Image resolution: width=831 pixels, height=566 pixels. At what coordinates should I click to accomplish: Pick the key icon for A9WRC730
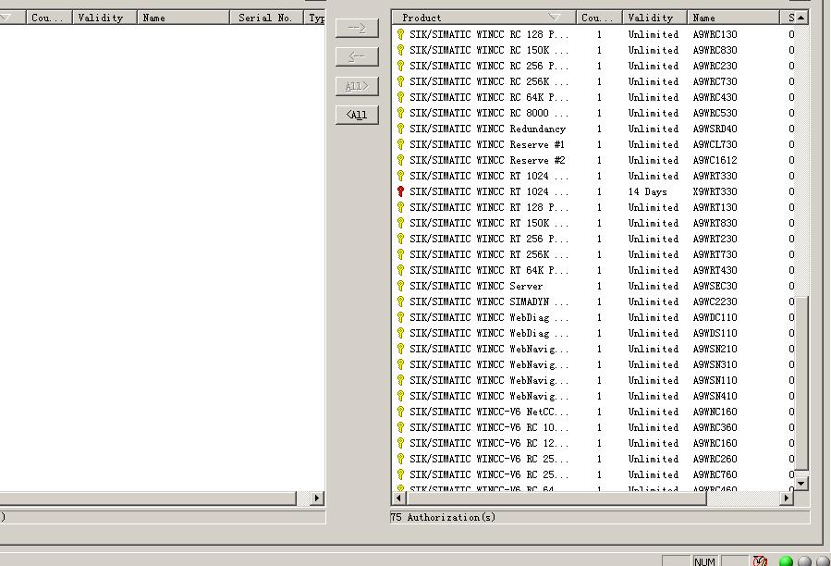click(400, 81)
